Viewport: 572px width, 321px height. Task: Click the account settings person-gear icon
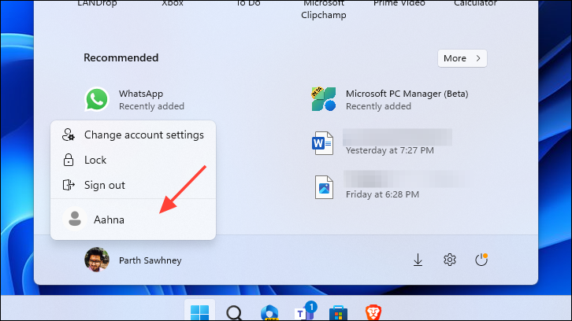(x=69, y=135)
